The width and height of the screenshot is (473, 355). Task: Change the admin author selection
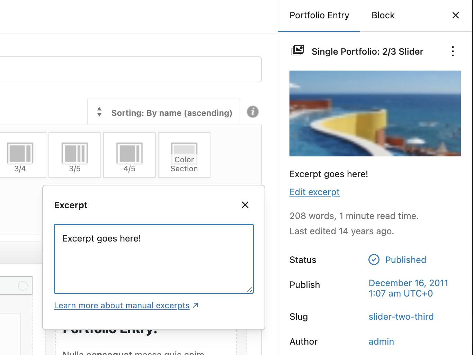[381, 342]
